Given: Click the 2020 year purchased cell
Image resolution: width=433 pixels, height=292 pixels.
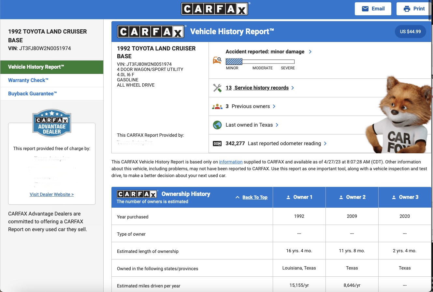Looking at the screenshot, I should tap(405, 216).
